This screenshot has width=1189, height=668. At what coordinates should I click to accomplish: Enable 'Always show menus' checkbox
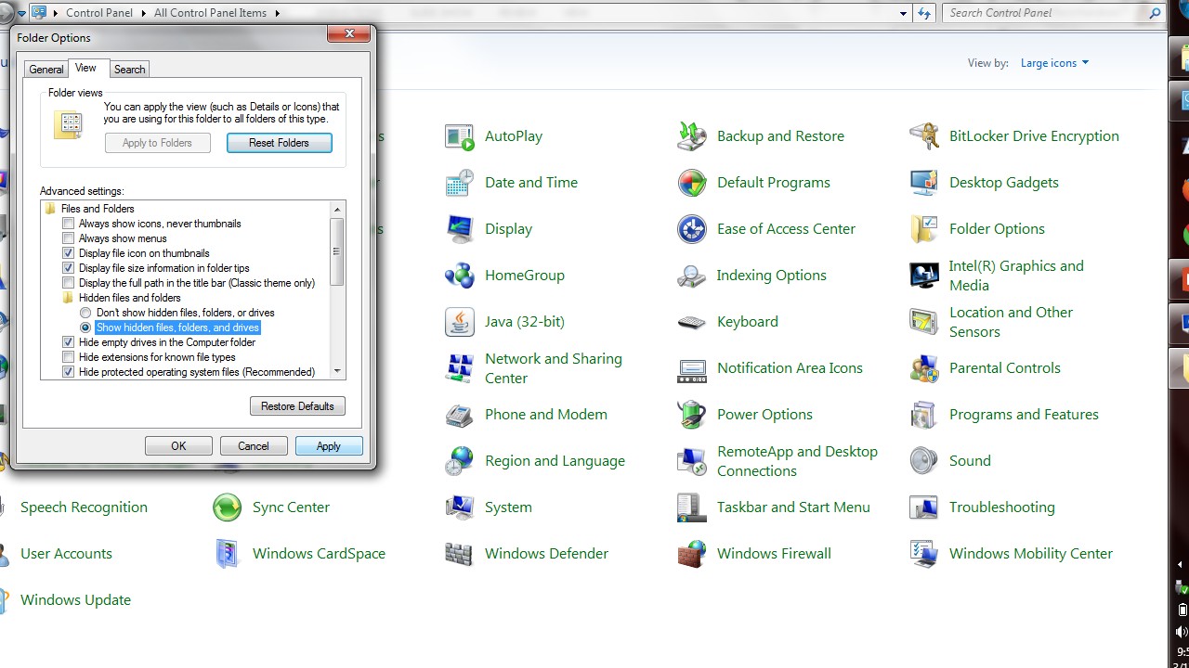(x=69, y=238)
